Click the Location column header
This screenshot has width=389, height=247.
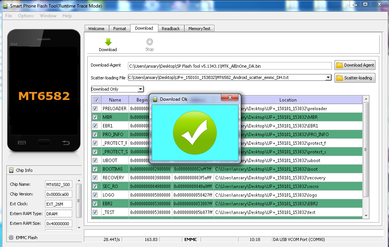point(288,100)
